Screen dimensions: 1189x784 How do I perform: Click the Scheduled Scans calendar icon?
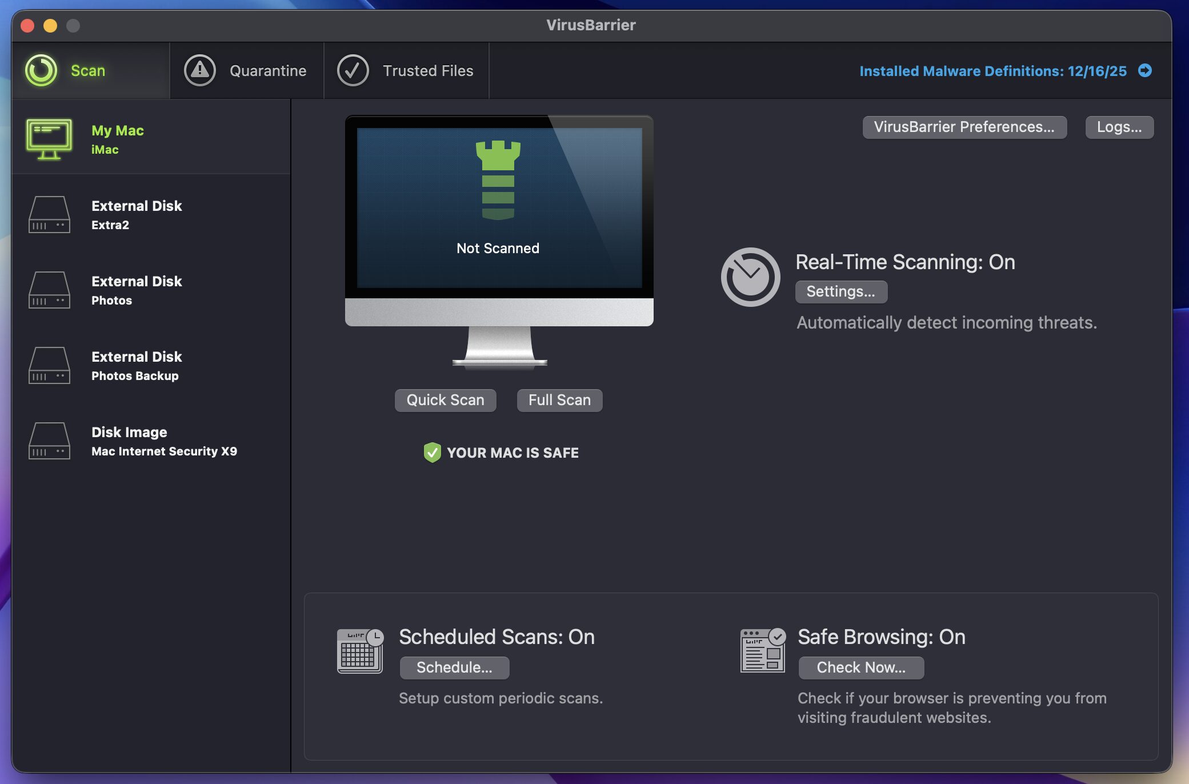(360, 651)
